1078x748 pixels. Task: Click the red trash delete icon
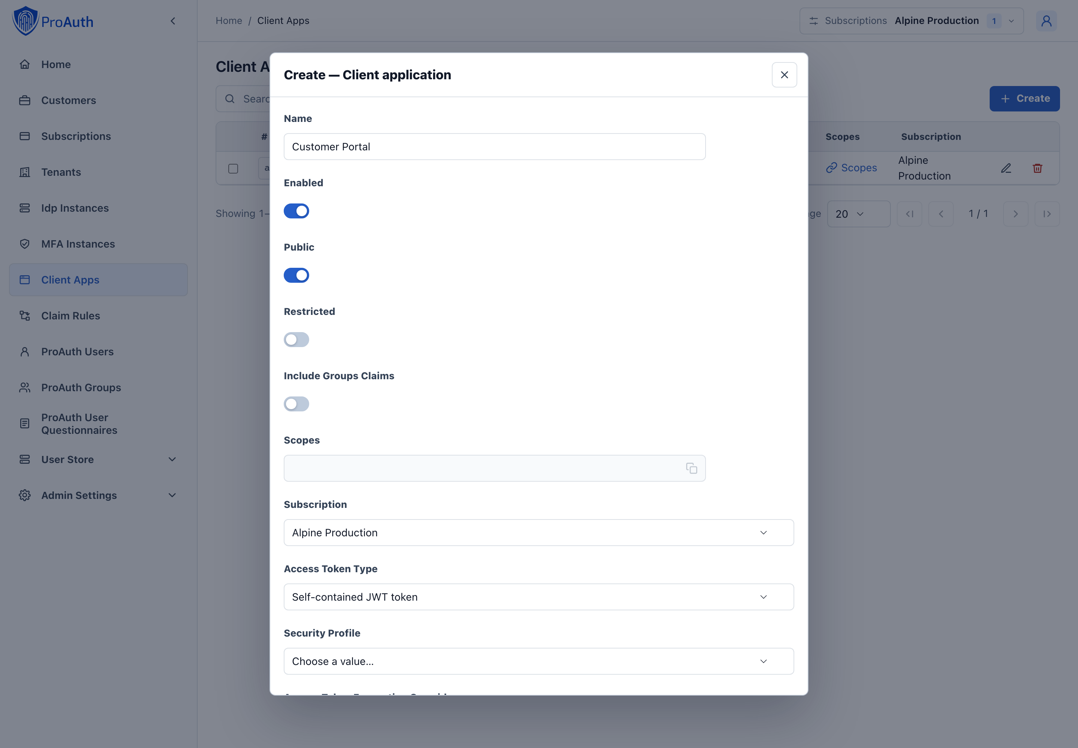point(1037,168)
